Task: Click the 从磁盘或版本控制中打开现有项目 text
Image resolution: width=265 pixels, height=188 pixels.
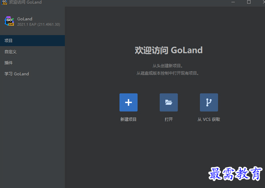Action: click(168, 73)
